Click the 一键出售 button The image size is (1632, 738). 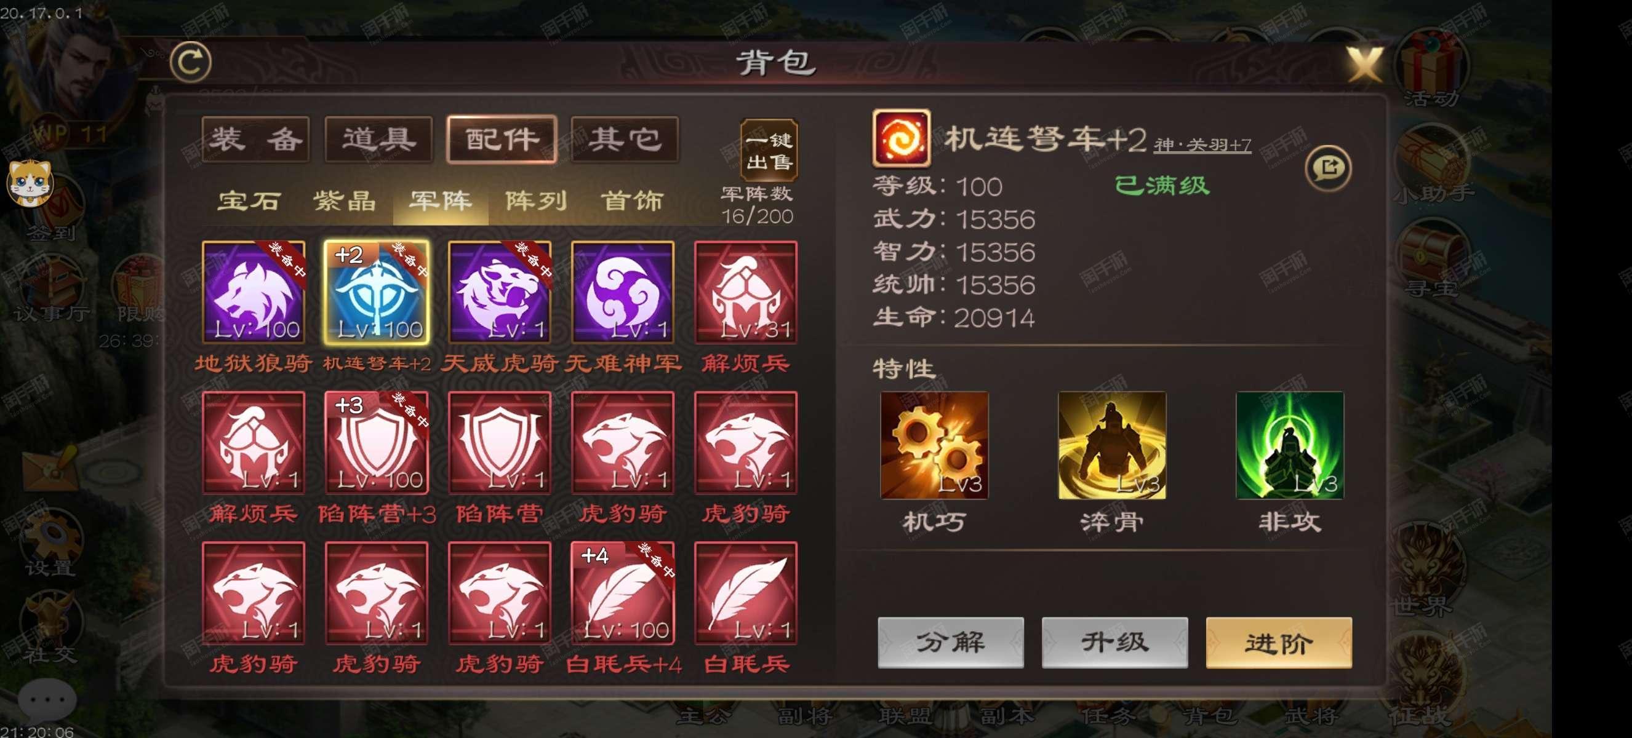pyautogui.click(x=769, y=150)
